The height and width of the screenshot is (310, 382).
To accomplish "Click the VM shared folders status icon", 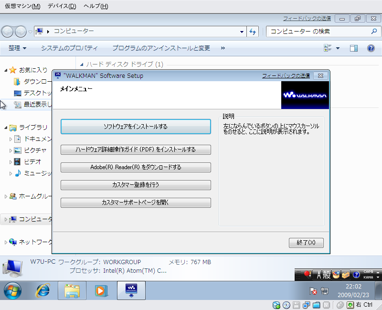I will point(316,305).
